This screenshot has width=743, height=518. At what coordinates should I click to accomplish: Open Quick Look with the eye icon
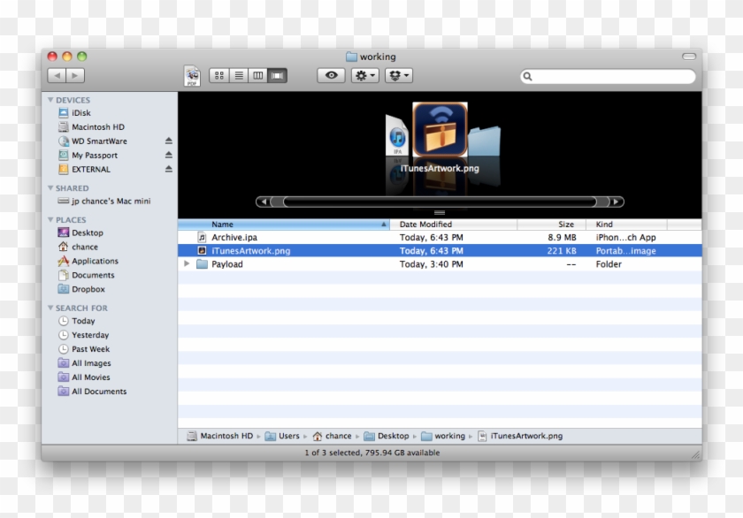330,75
